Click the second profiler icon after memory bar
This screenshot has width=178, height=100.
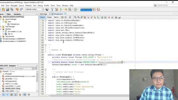98,9
